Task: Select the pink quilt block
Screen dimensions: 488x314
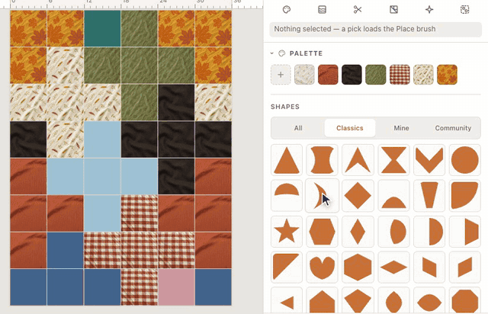Action: [176, 287]
